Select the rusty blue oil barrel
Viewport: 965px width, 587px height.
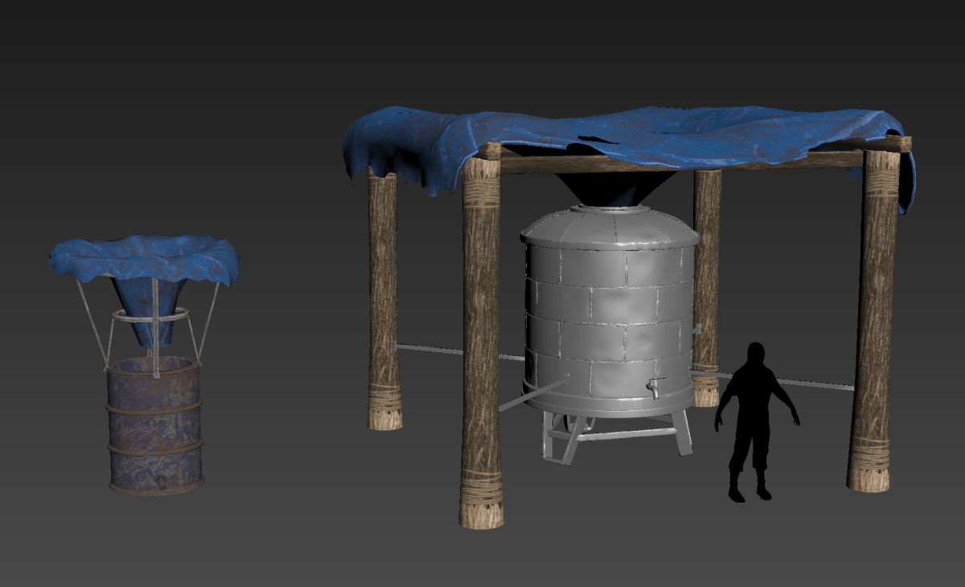click(x=155, y=425)
